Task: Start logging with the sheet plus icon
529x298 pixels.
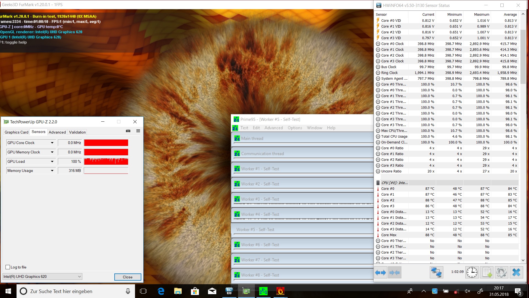Action: click(487, 273)
